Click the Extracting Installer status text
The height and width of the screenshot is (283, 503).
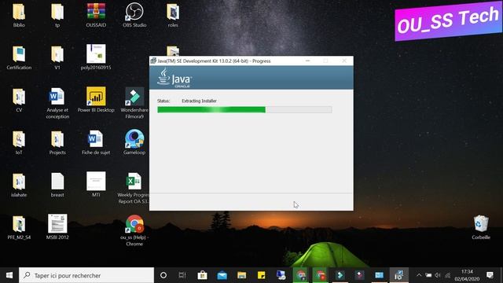(199, 101)
